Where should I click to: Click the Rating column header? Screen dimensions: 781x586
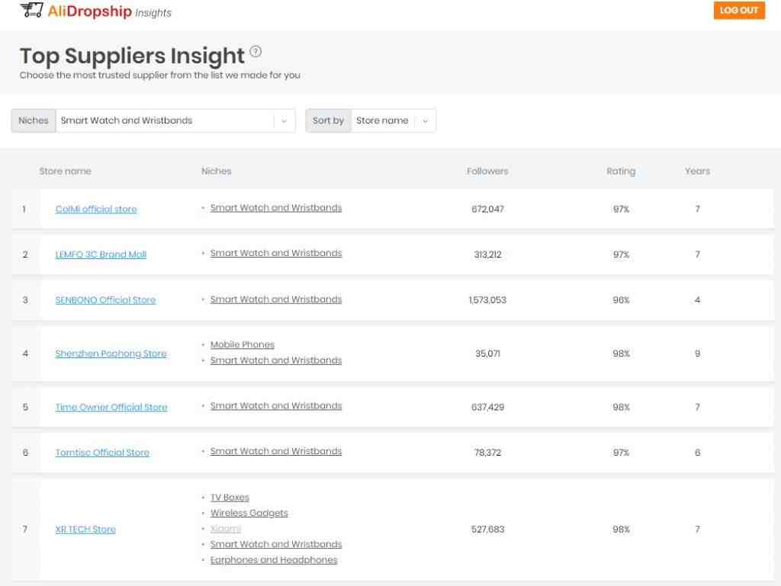(x=621, y=171)
